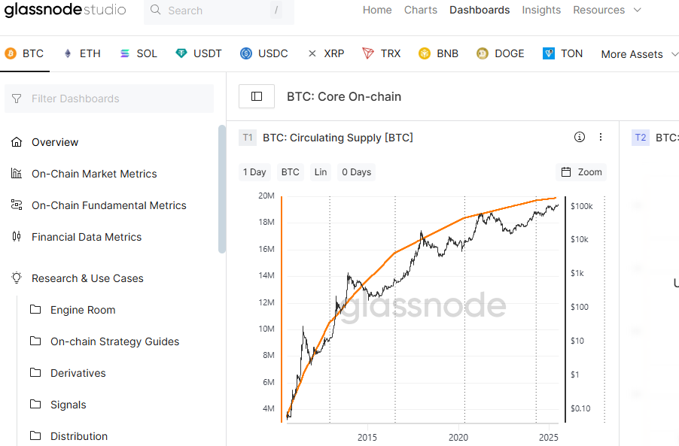Switch to the USDT asset tab

point(199,53)
